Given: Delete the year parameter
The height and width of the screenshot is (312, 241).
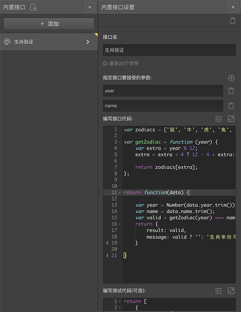Looking at the screenshot, I should pos(231,91).
